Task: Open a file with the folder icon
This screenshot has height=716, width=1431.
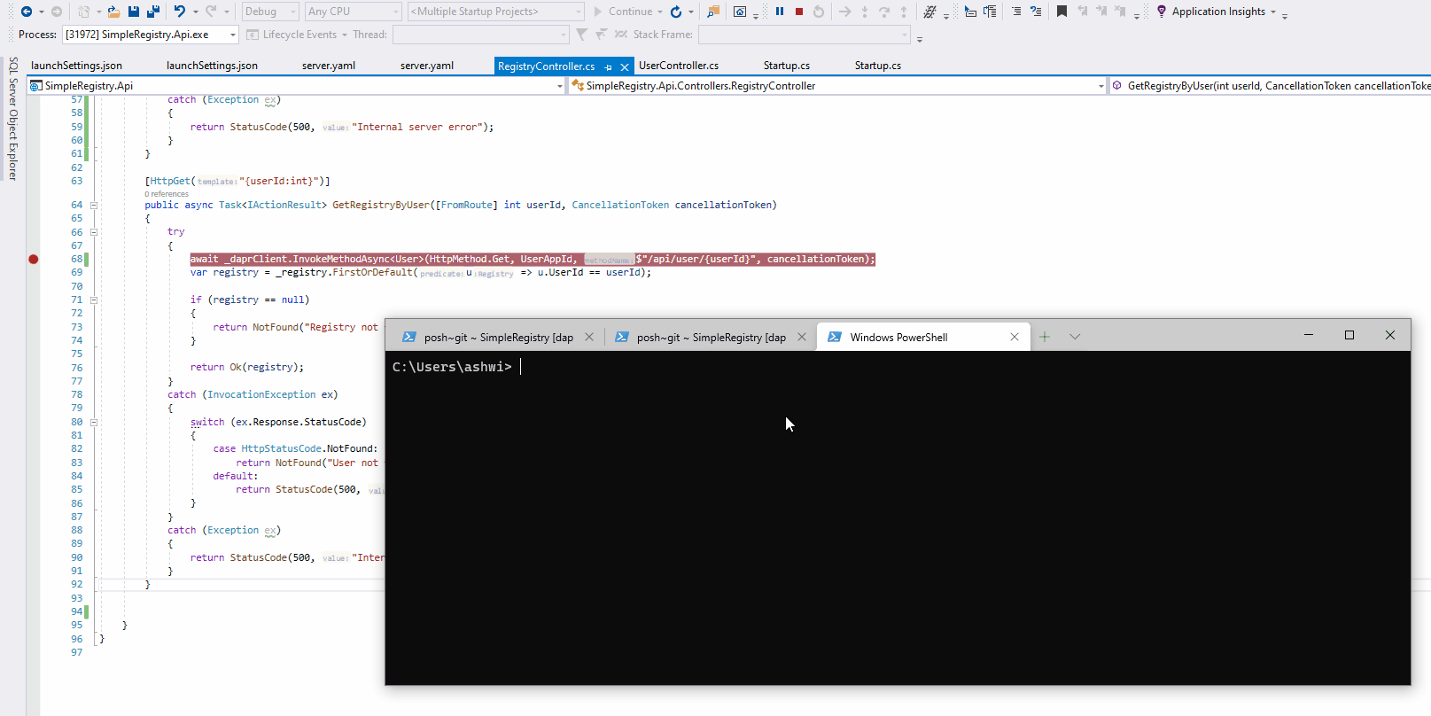Action: [x=113, y=12]
